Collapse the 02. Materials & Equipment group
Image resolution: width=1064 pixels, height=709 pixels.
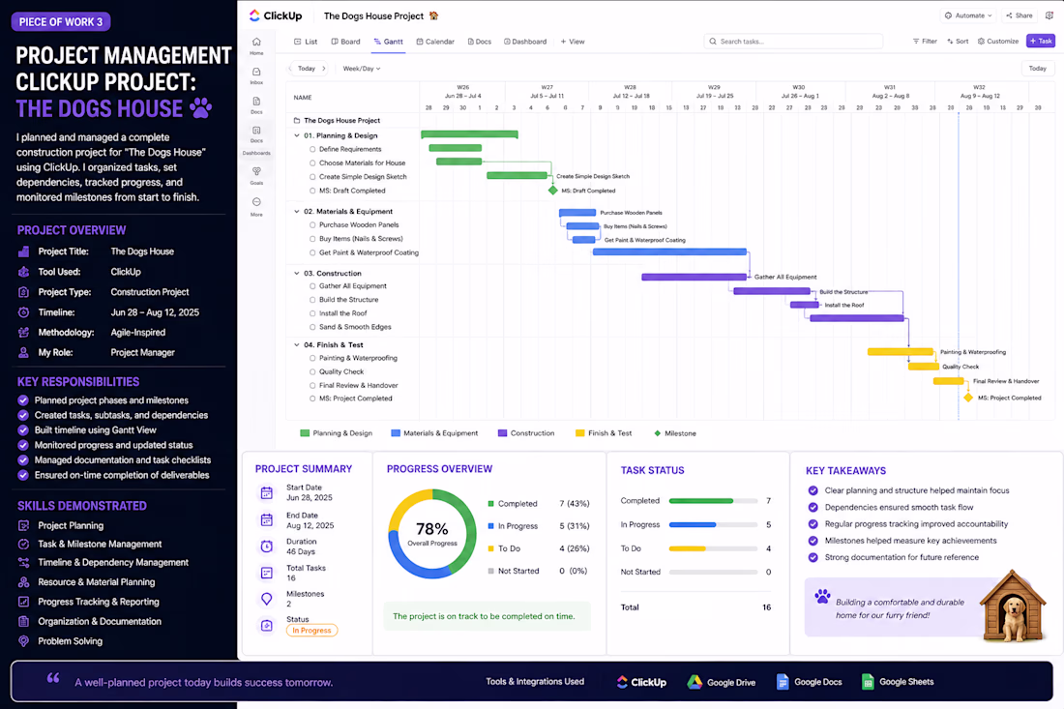click(x=297, y=212)
